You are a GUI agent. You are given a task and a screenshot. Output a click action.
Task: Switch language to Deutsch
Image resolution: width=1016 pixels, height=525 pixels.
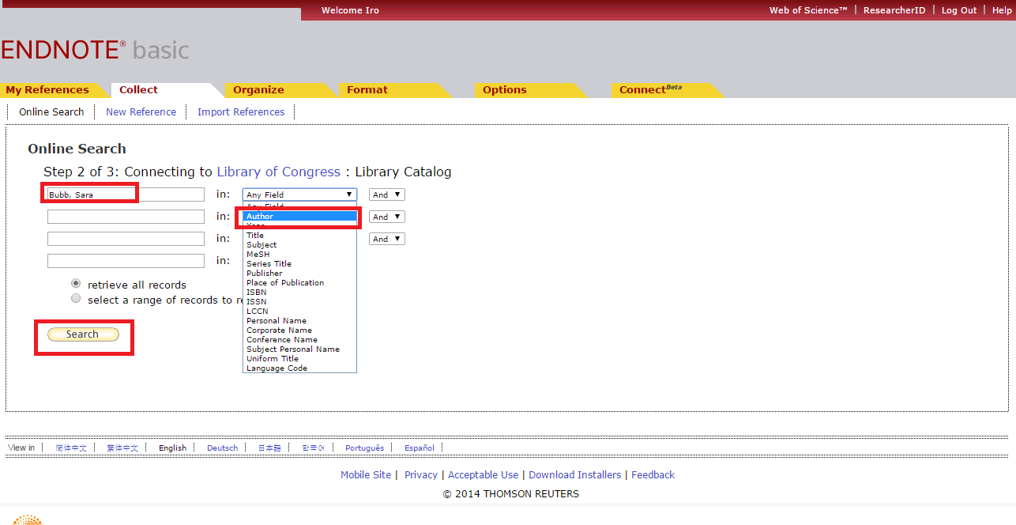click(x=222, y=448)
